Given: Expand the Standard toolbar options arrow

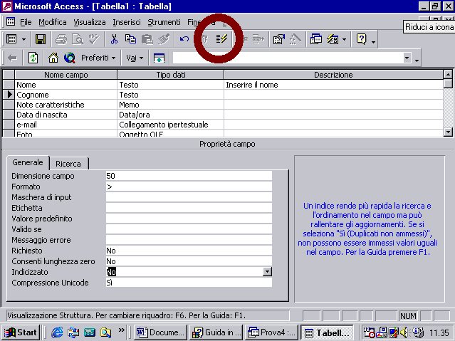Looking at the screenshot, I should 373,41.
